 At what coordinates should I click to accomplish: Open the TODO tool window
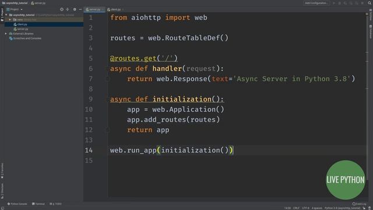(56, 204)
